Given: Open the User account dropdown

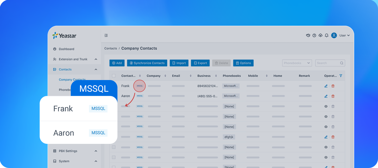Looking at the screenshot, I should tap(344, 36).
